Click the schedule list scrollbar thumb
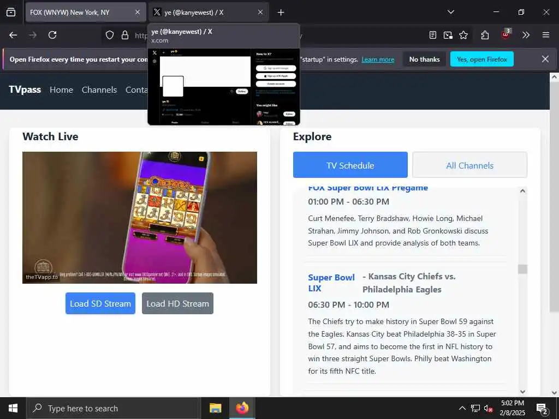This screenshot has width=559, height=419. [x=522, y=269]
